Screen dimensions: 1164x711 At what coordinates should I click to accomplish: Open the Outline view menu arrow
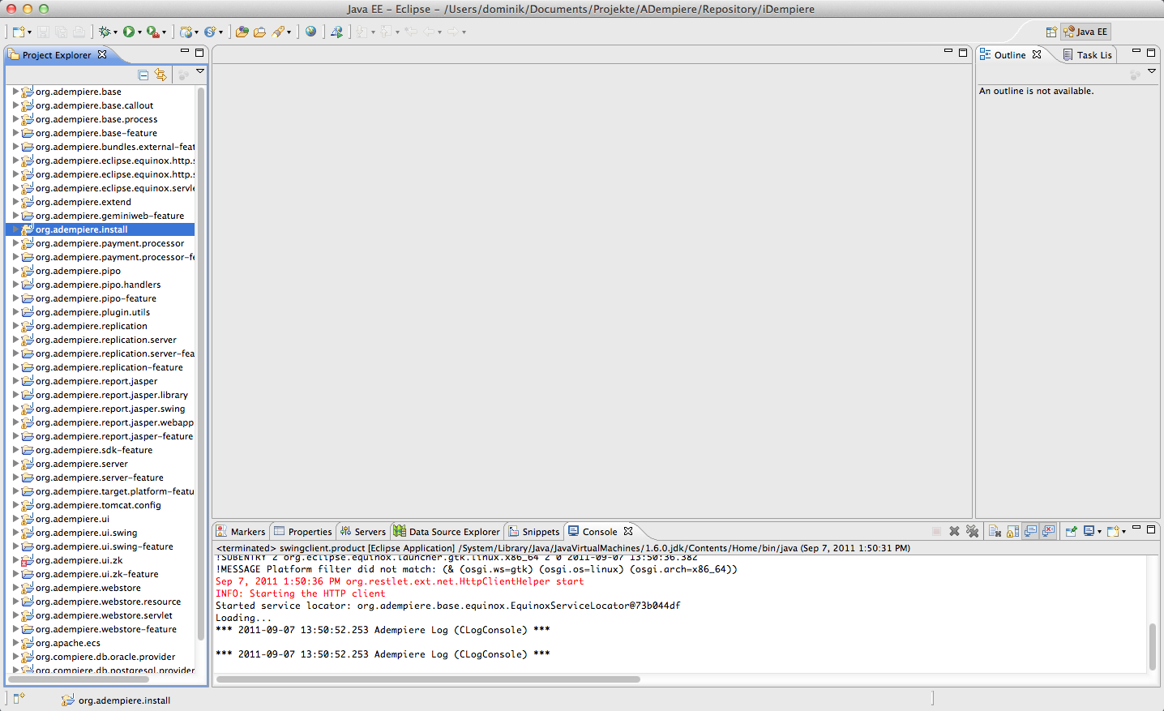click(x=1152, y=71)
